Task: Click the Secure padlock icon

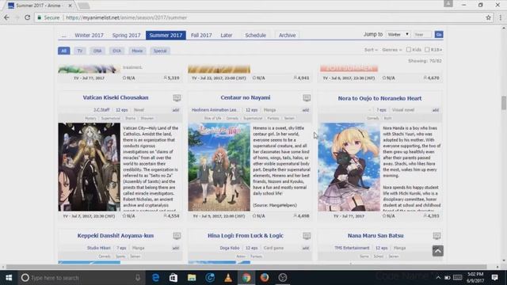Action: pyautogui.click(x=40, y=17)
